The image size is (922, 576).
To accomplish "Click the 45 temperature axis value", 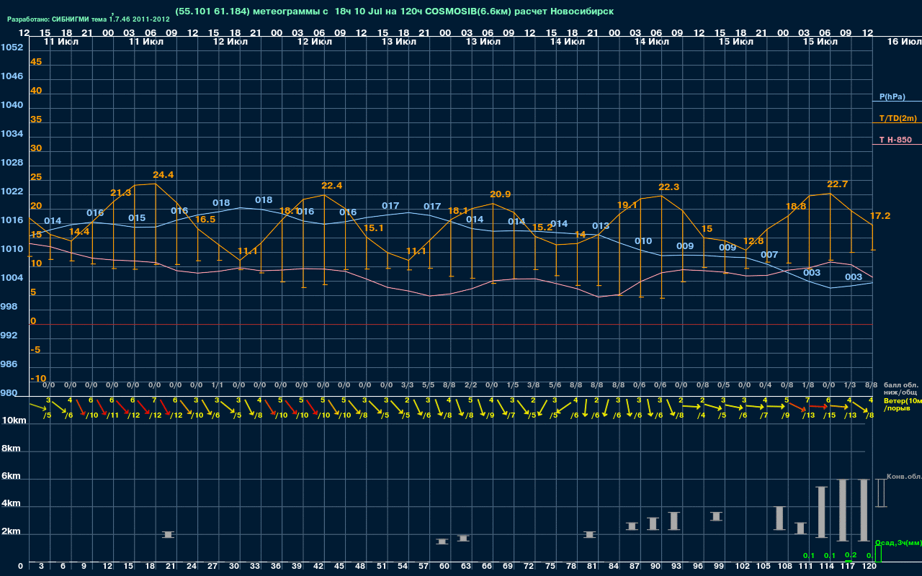I will pos(36,61).
